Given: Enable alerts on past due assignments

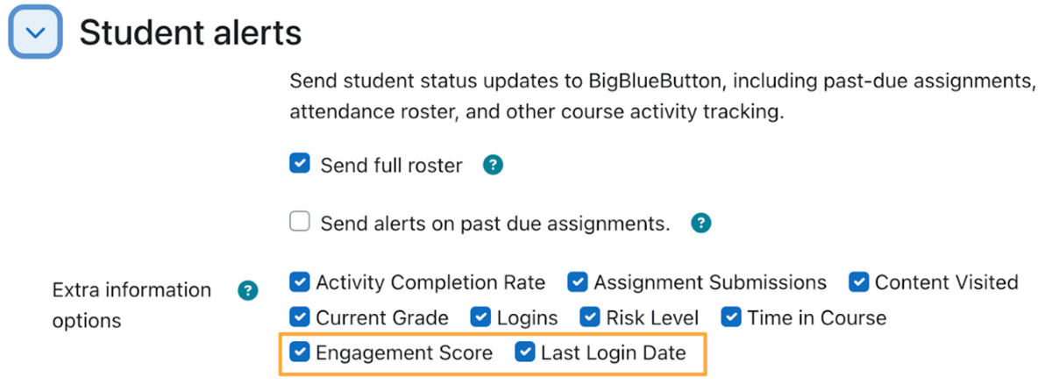Looking at the screenshot, I should tap(300, 223).
